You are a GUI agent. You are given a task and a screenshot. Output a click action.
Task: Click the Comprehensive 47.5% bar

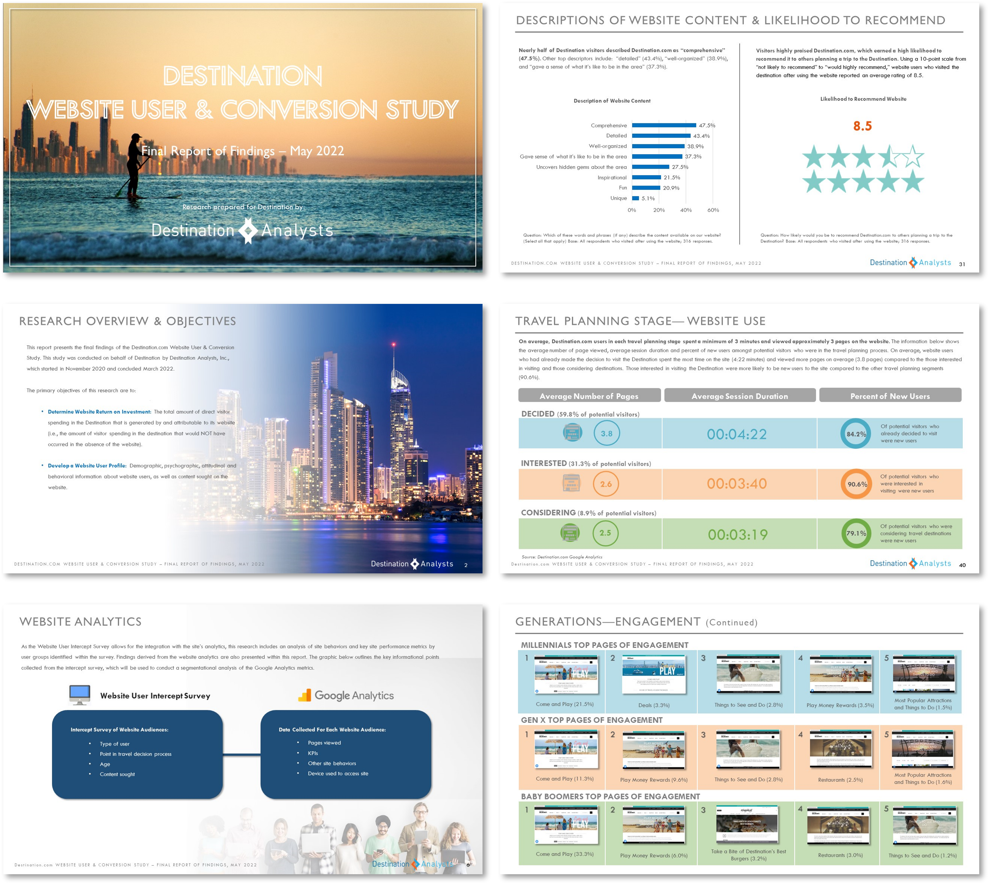664,125
